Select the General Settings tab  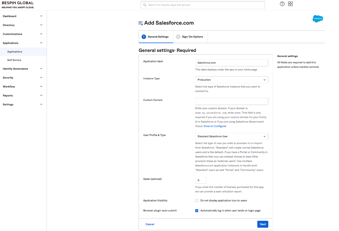pos(156,37)
